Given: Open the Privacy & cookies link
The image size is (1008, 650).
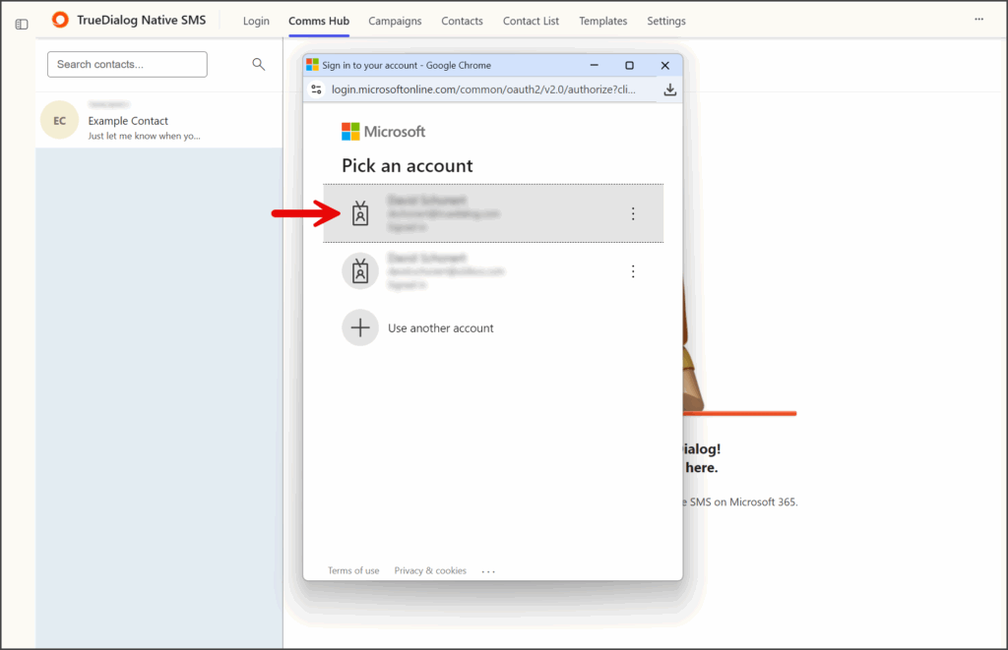Looking at the screenshot, I should (x=430, y=570).
